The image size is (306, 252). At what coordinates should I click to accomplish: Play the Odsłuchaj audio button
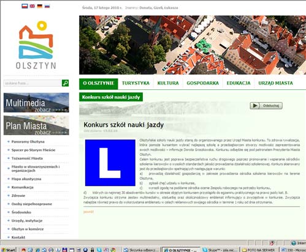[x=266, y=106]
